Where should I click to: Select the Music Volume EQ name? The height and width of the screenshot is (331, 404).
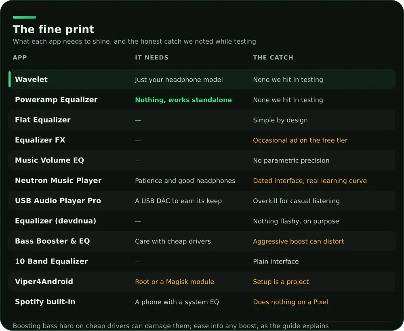click(x=49, y=160)
